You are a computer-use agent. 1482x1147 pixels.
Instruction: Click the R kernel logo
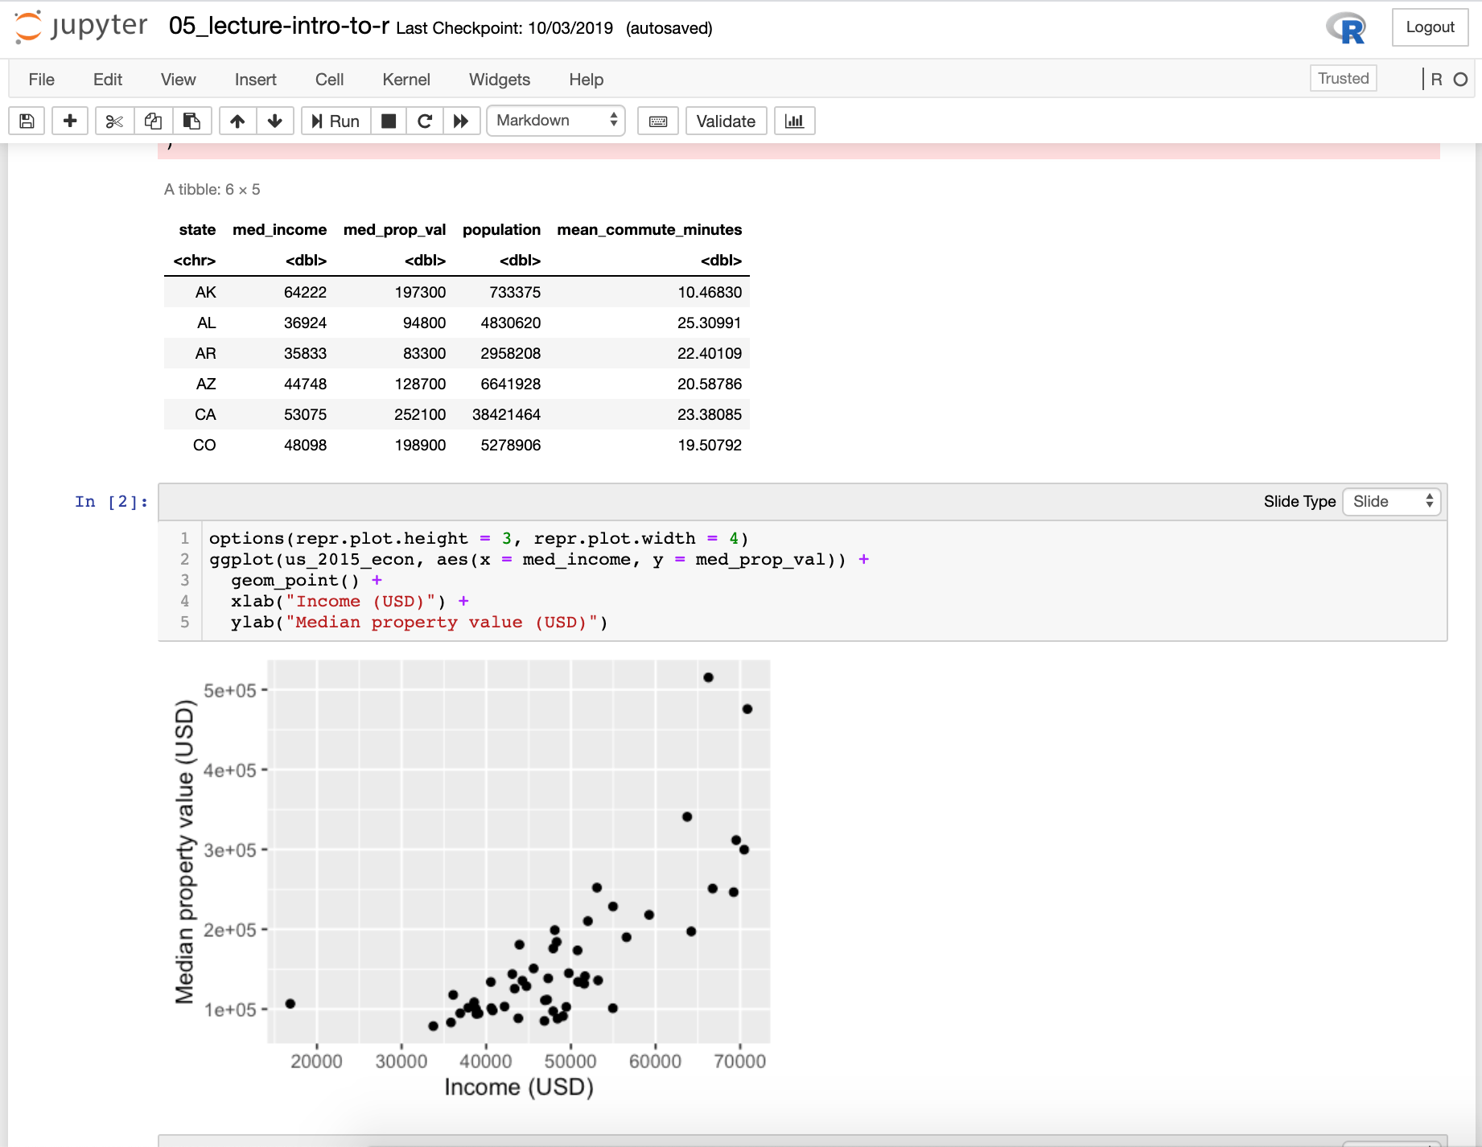coord(1344,27)
